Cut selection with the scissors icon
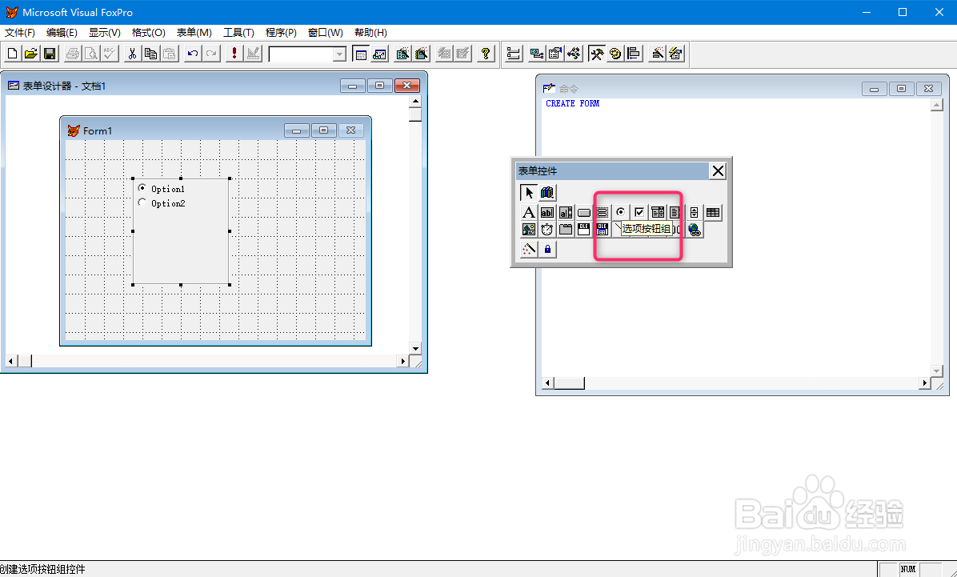 tap(132, 54)
